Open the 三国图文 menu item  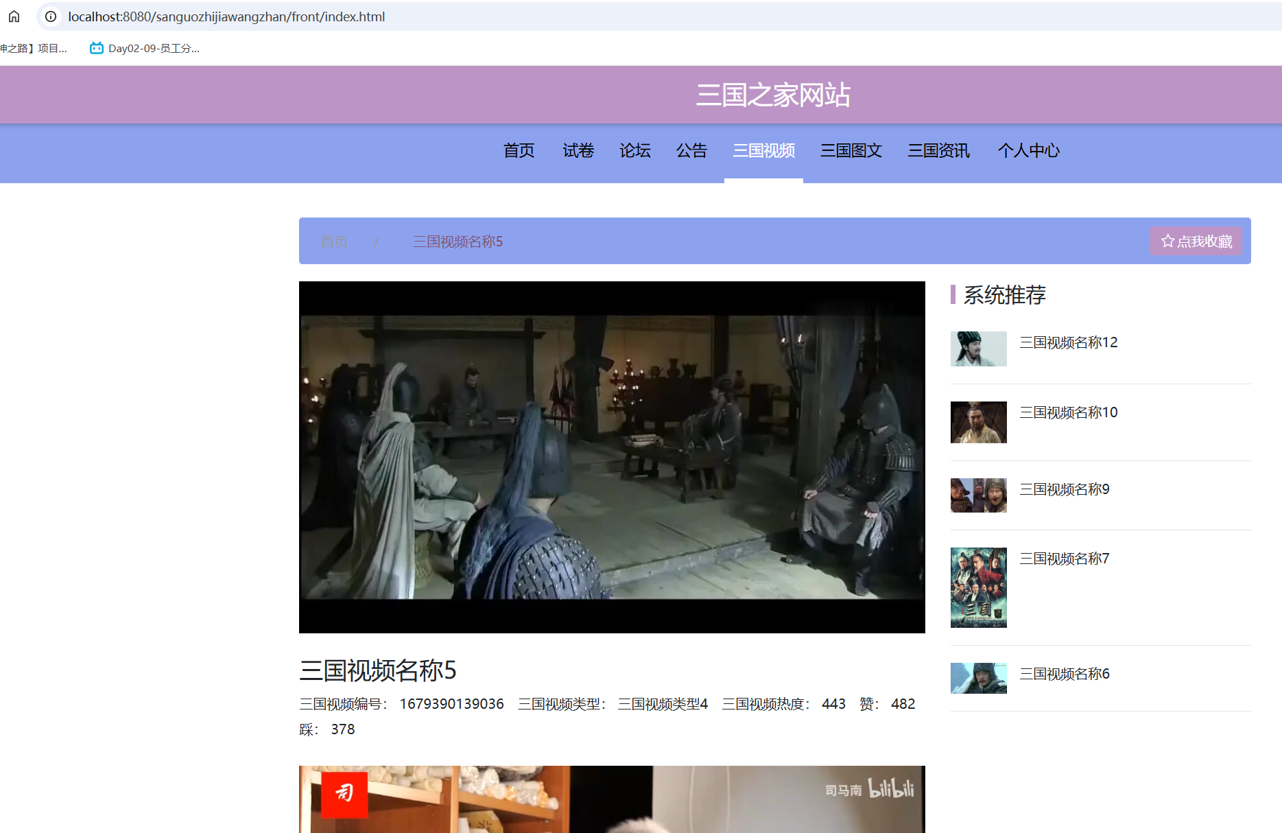pos(851,150)
